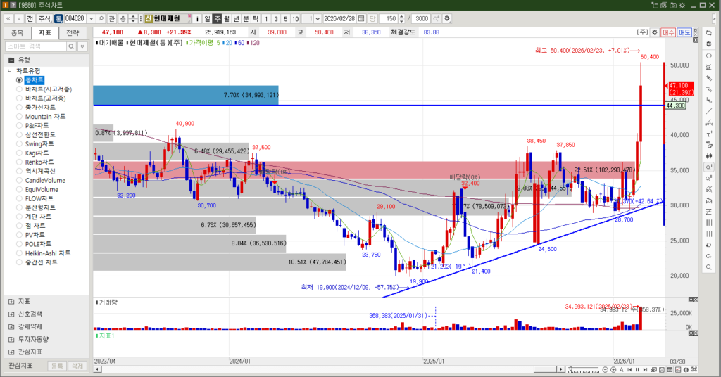This screenshot has height=377, width=721.
Task: Switch to the 종목 tab
Action: (x=18, y=32)
